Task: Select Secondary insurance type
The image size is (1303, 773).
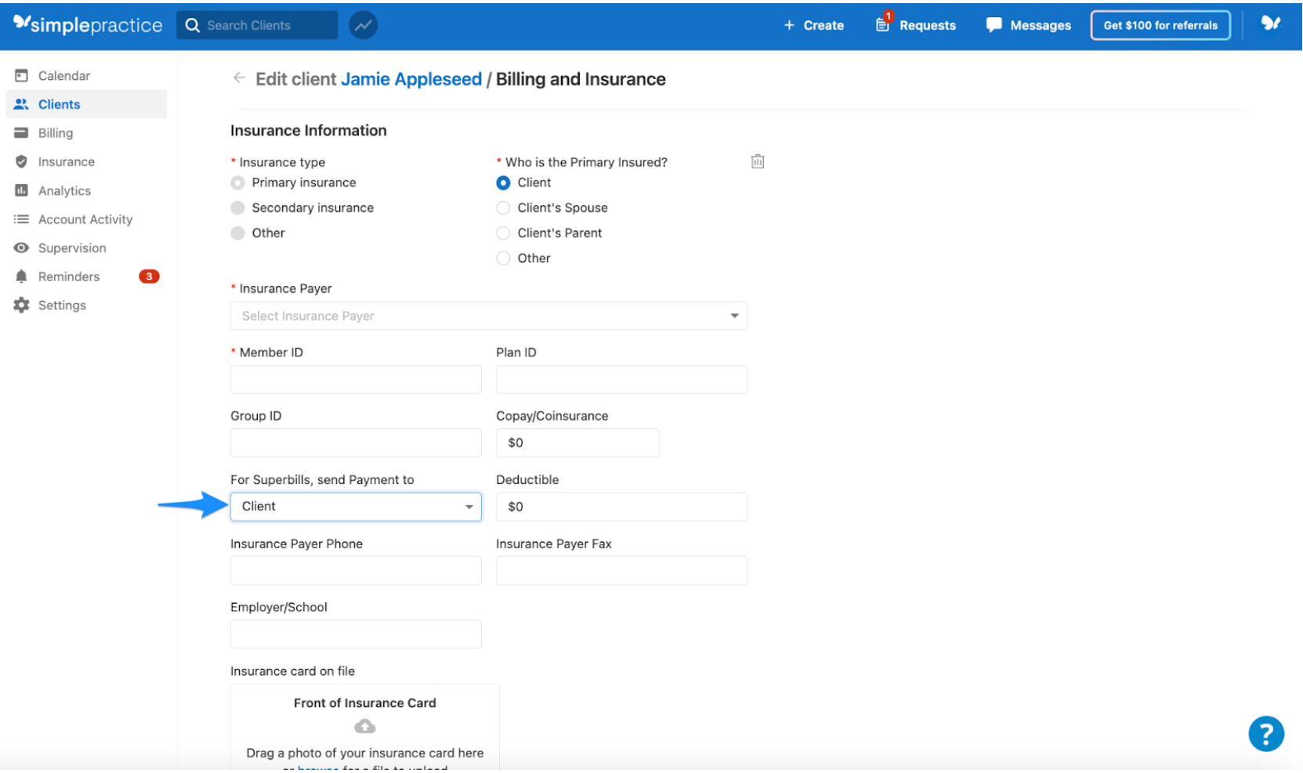Action: (x=237, y=208)
